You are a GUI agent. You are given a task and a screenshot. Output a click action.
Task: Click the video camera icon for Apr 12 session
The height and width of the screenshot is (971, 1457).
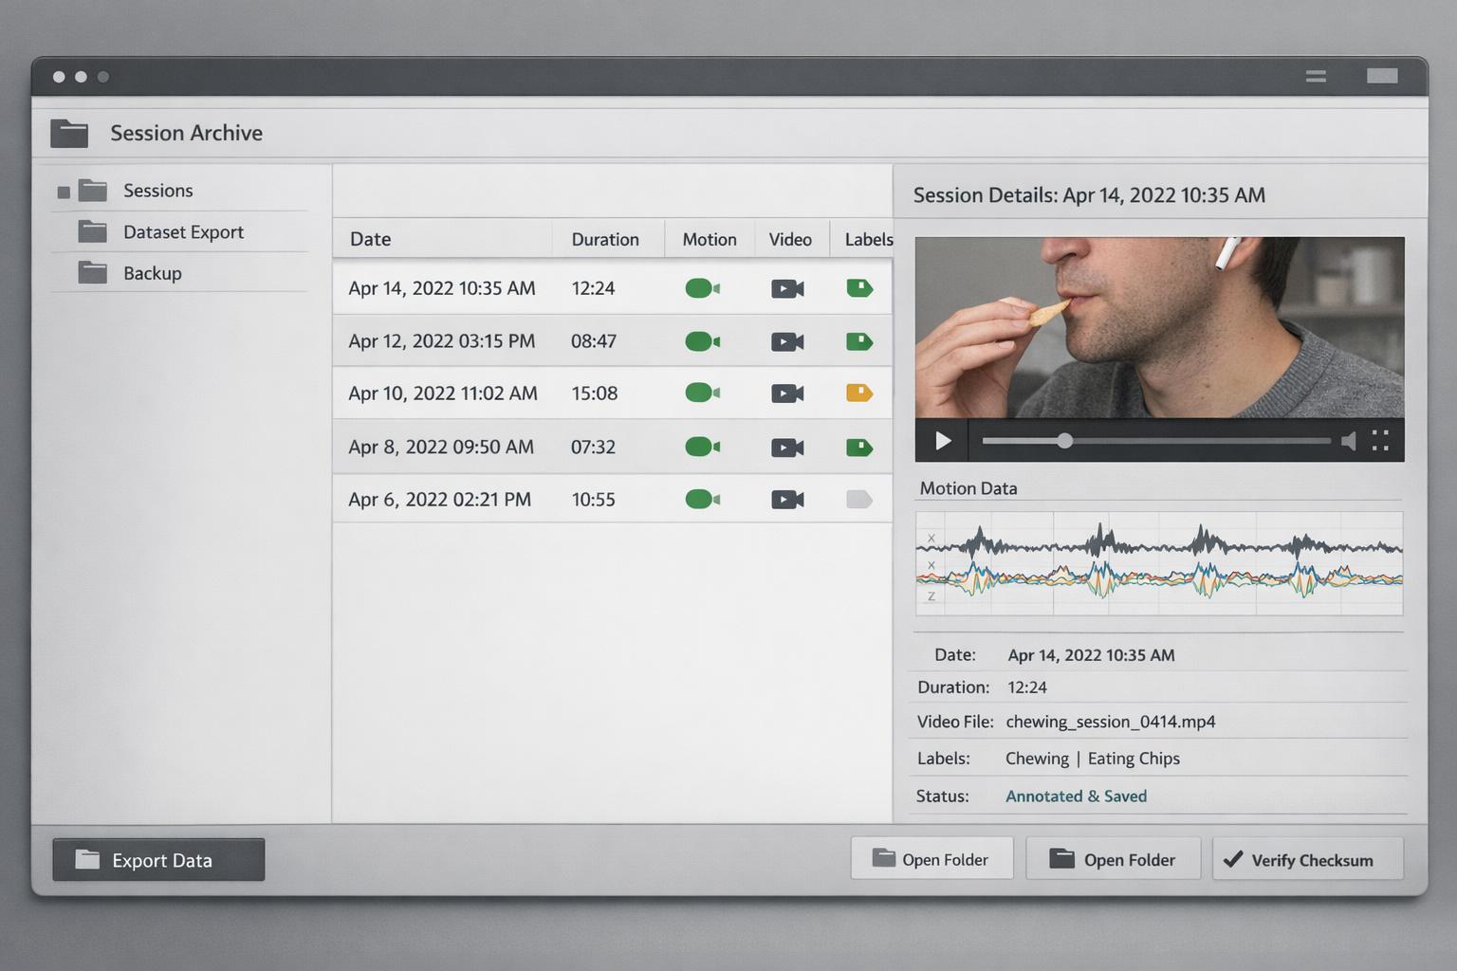pos(787,341)
